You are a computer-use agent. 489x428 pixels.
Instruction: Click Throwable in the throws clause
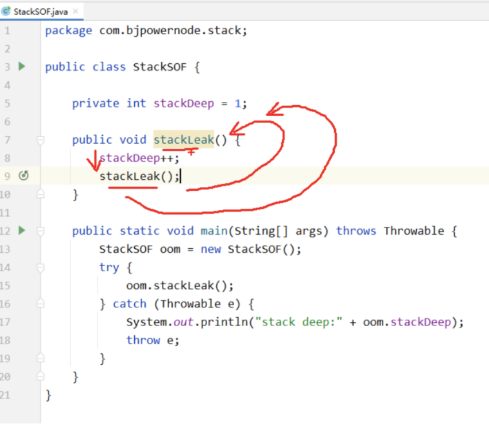(x=414, y=231)
